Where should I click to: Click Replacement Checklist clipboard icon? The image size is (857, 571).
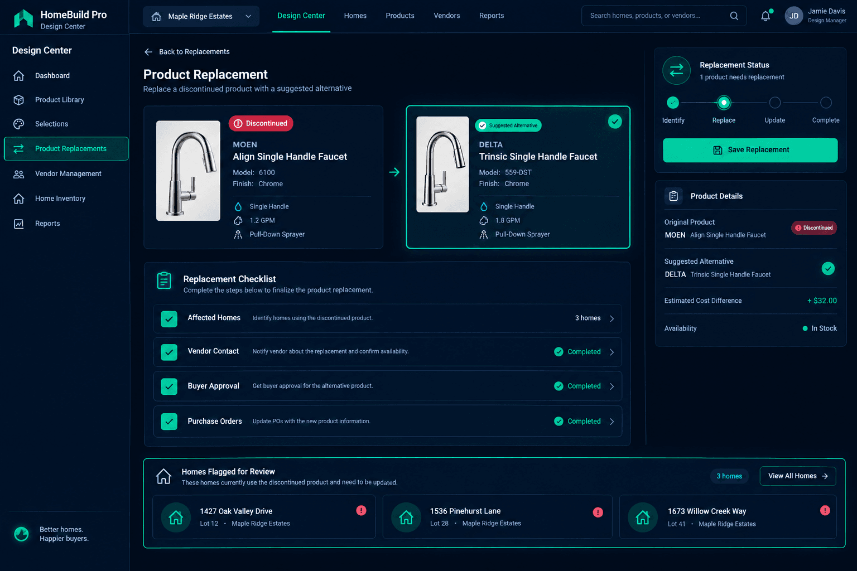[164, 280]
